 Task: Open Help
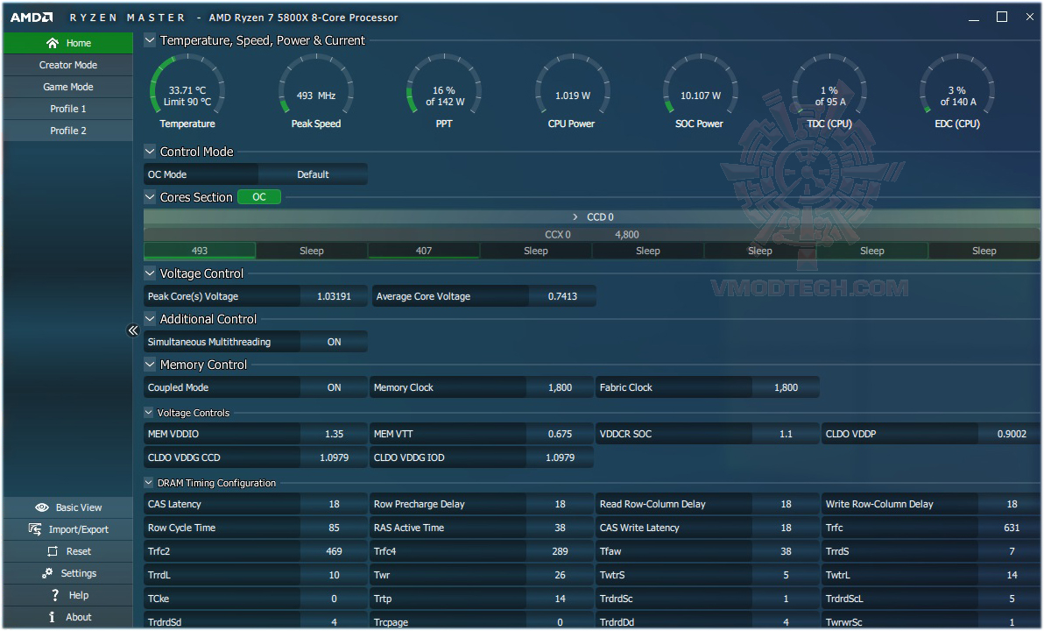pos(68,595)
